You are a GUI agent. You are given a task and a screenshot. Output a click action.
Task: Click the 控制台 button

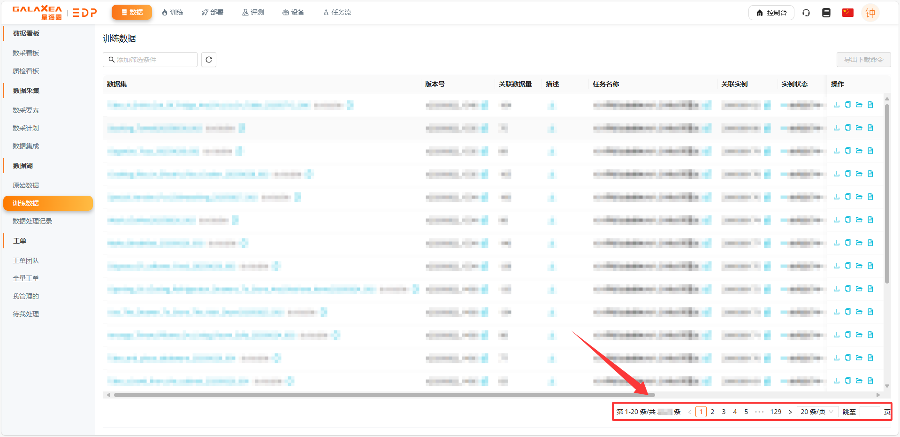771,13
